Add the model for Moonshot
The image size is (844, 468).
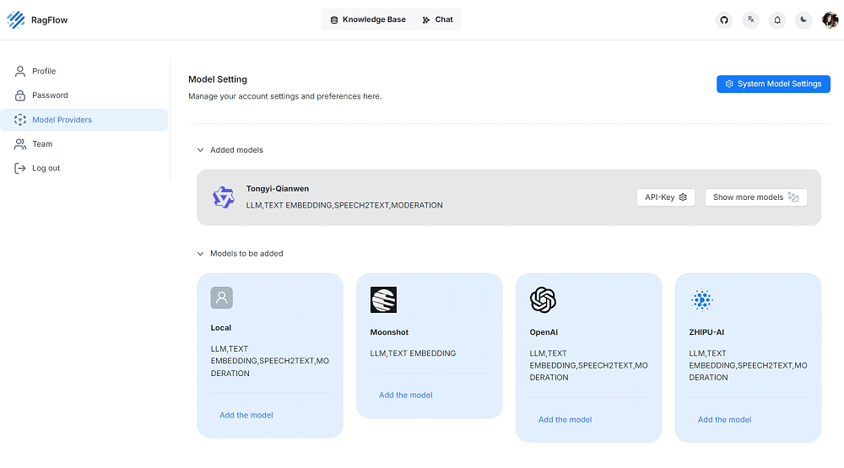[x=405, y=395]
